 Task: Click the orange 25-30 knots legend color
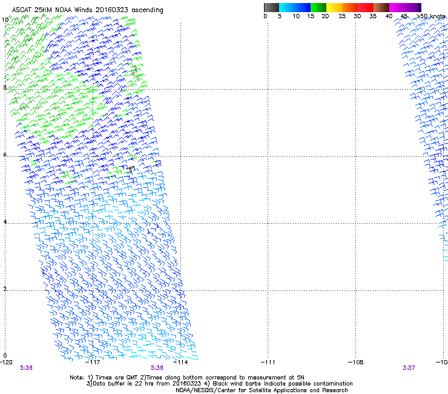[x=350, y=7]
